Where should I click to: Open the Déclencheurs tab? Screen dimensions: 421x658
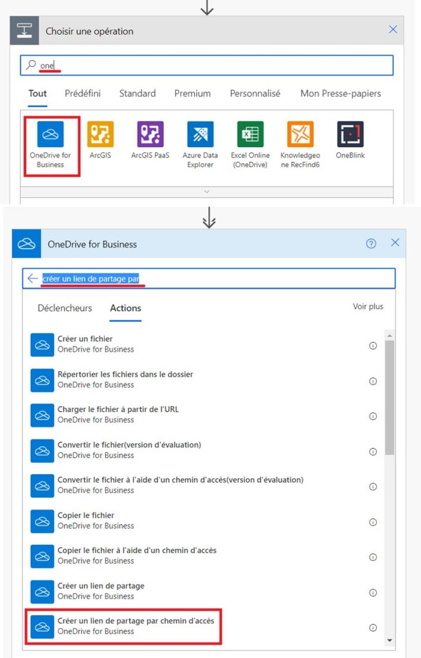(x=65, y=308)
